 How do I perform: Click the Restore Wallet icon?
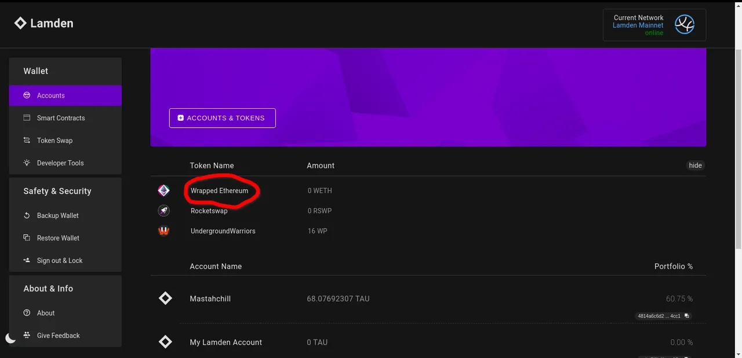click(27, 238)
